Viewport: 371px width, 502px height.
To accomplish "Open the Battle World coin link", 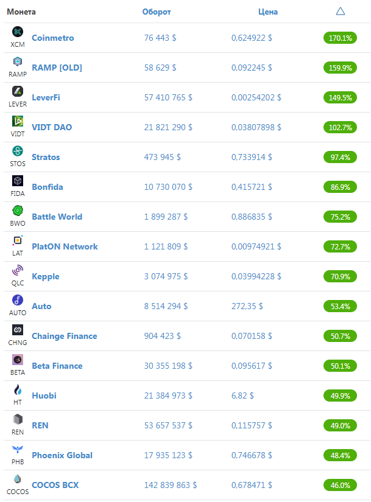I will (57, 217).
